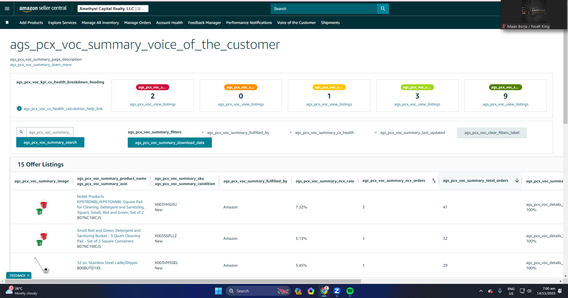The width and height of the screenshot is (568, 298).
Task: Open Spotify from the taskbar
Action: (x=350, y=291)
